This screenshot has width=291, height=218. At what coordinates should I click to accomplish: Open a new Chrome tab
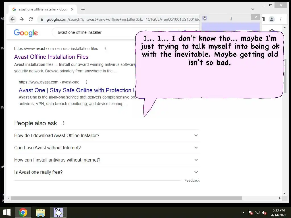point(83,9)
